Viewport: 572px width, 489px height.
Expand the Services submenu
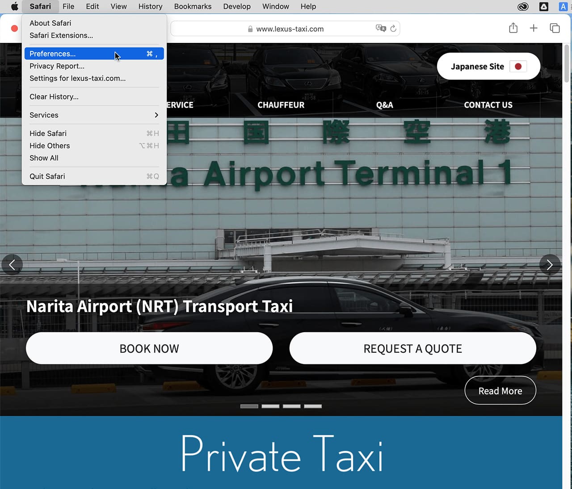[94, 115]
